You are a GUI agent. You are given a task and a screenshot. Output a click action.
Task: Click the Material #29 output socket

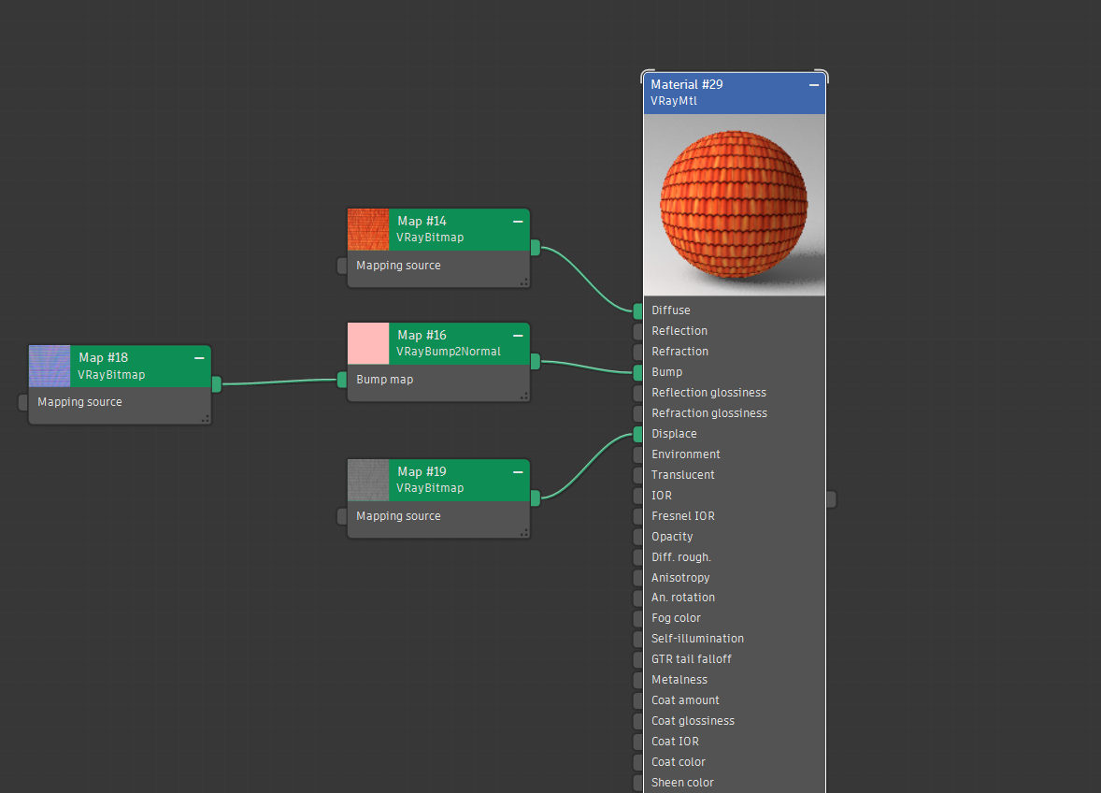[832, 499]
